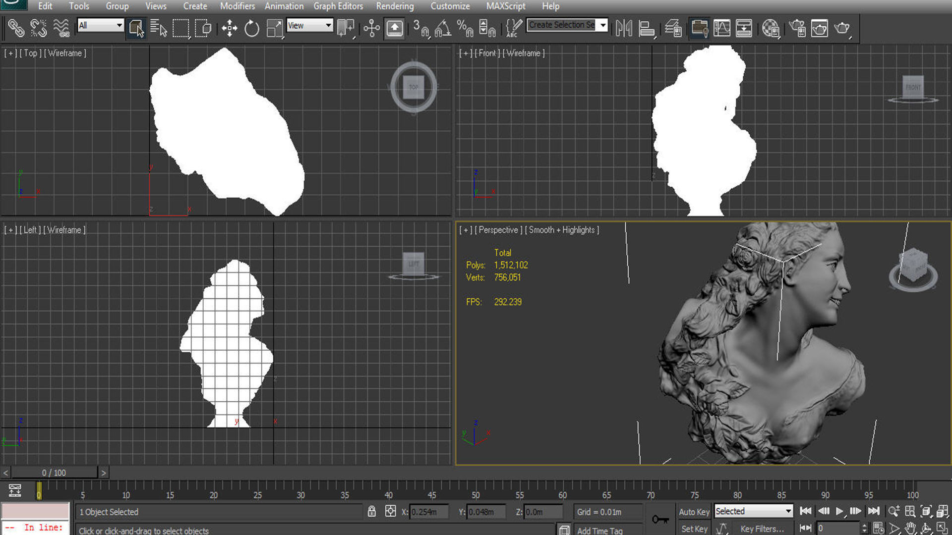The width and height of the screenshot is (952, 535).
Task: Open the Material Editor sphere icon
Action: coord(770,28)
